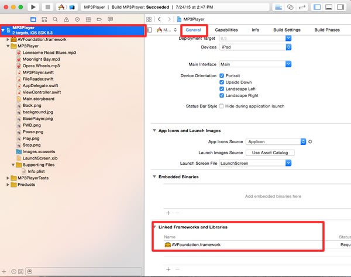Open the Report navigator
The image size is (351, 277).
point(110,19)
